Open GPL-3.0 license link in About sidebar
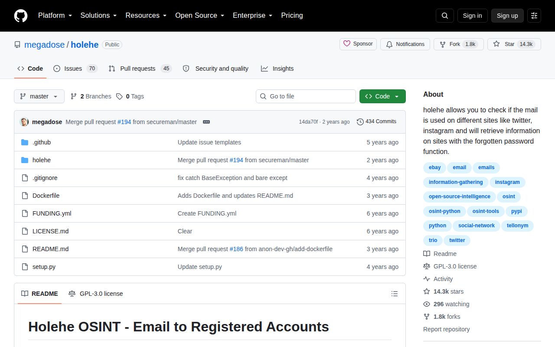This screenshot has height=347, width=555. (x=450, y=266)
